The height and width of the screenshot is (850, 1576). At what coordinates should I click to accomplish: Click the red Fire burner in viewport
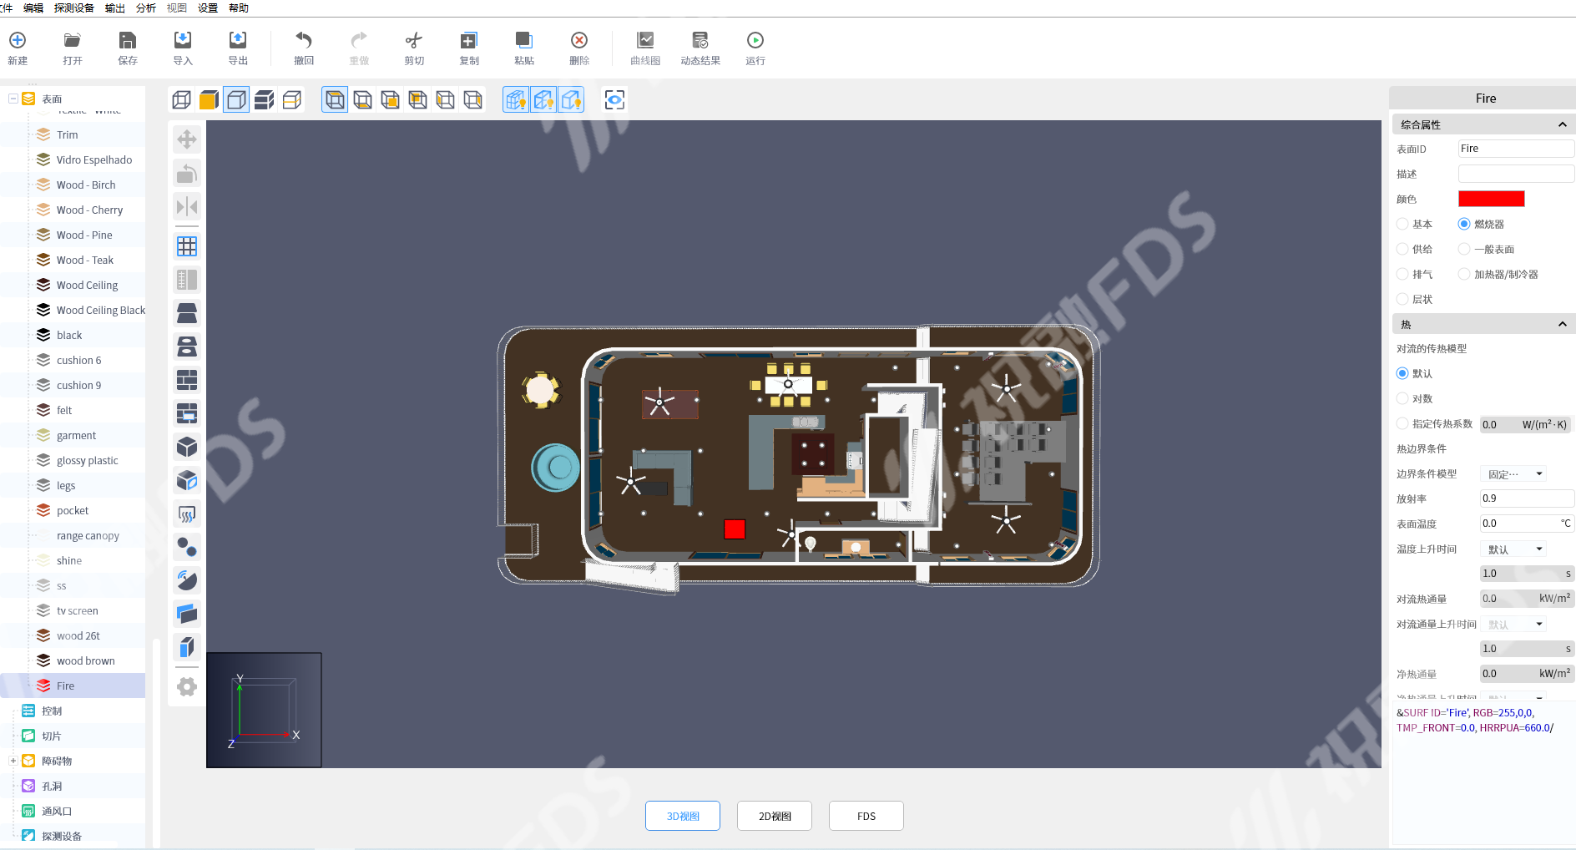tap(735, 529)
